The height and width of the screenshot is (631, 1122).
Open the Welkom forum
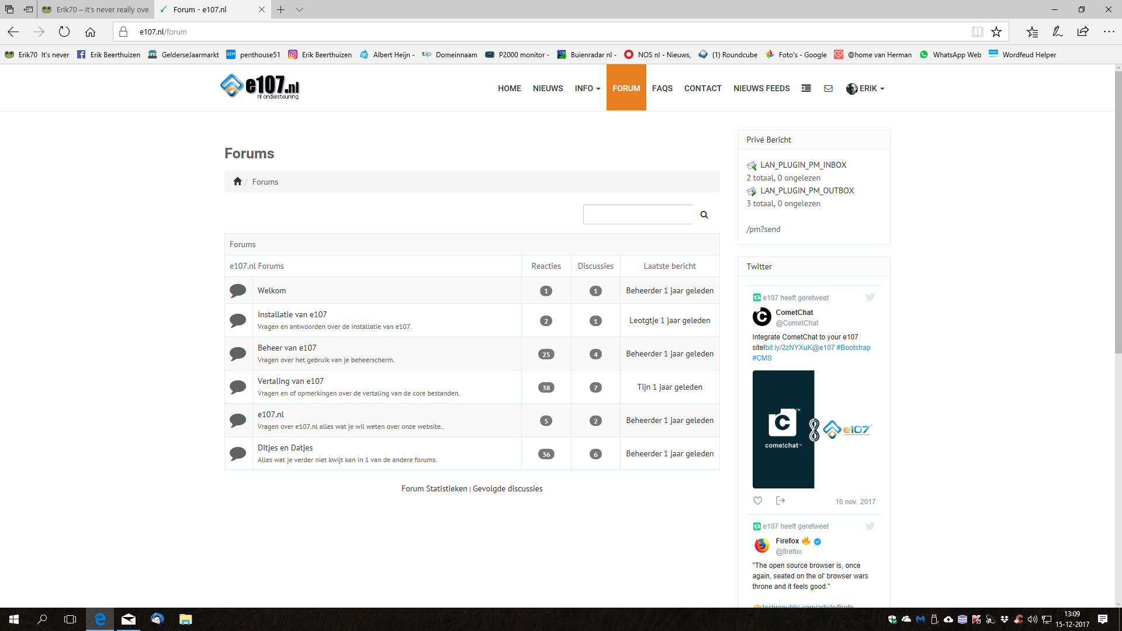click(272, 290)
